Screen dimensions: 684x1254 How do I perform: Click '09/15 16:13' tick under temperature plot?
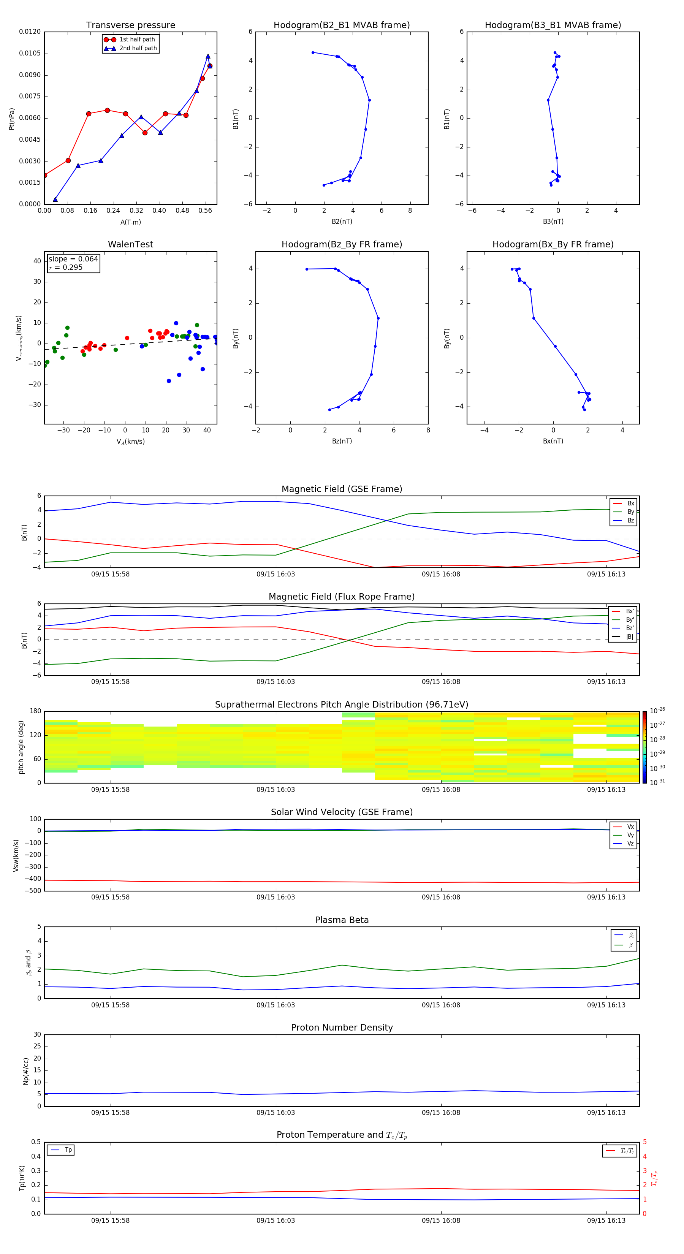606,1221
